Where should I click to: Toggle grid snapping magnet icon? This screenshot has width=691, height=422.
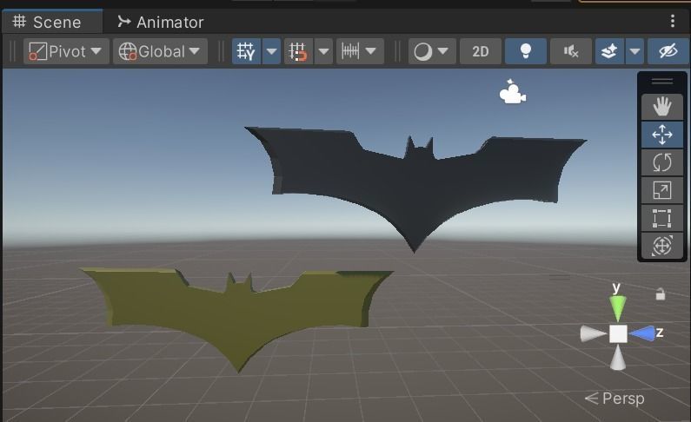click(298, 51)
